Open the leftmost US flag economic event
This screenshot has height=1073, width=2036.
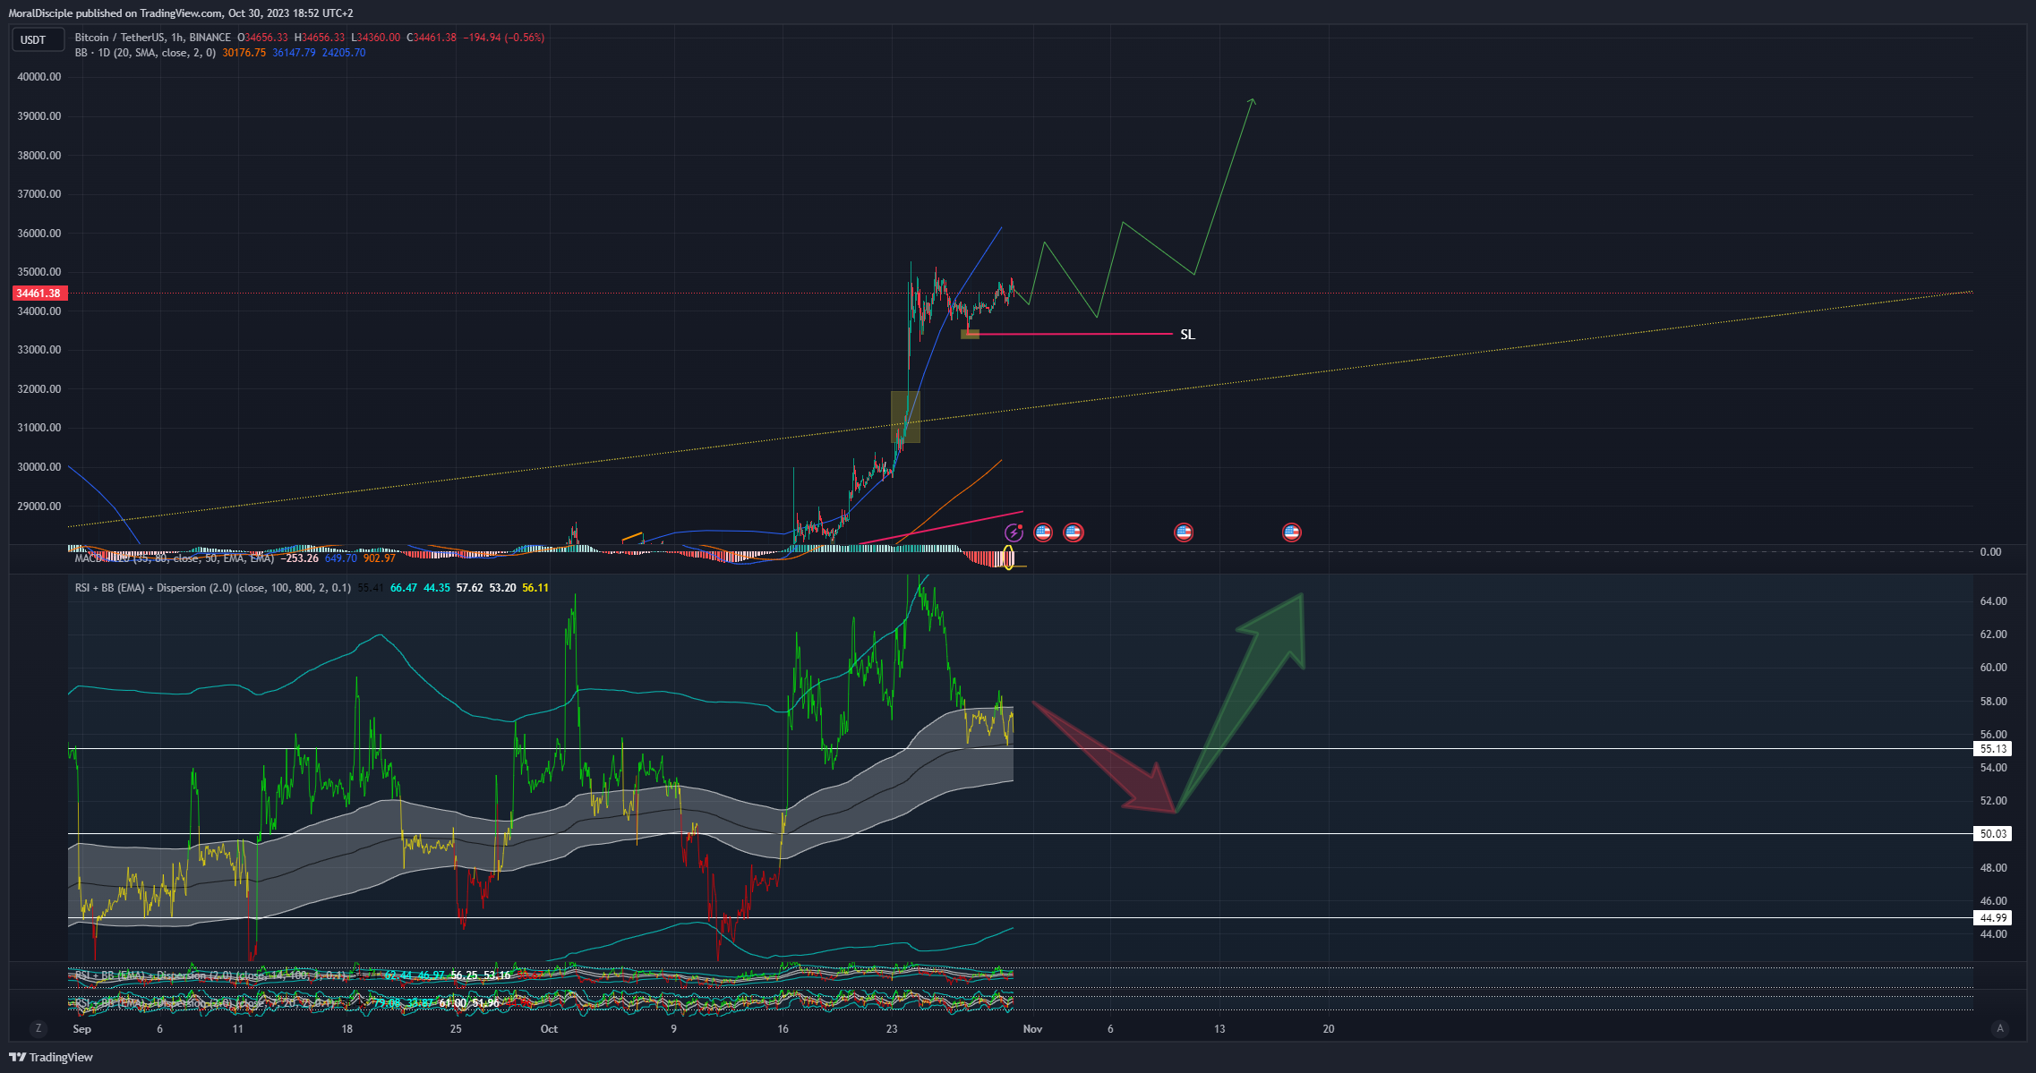point(1043,532)
